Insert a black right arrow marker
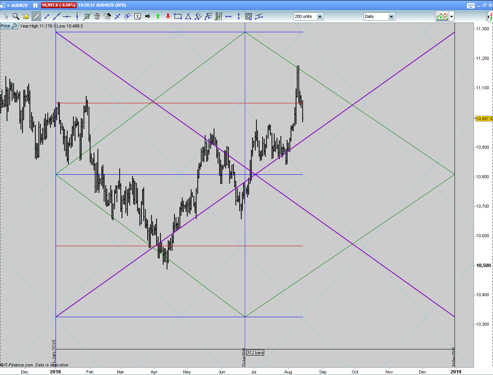 point(148,16)
